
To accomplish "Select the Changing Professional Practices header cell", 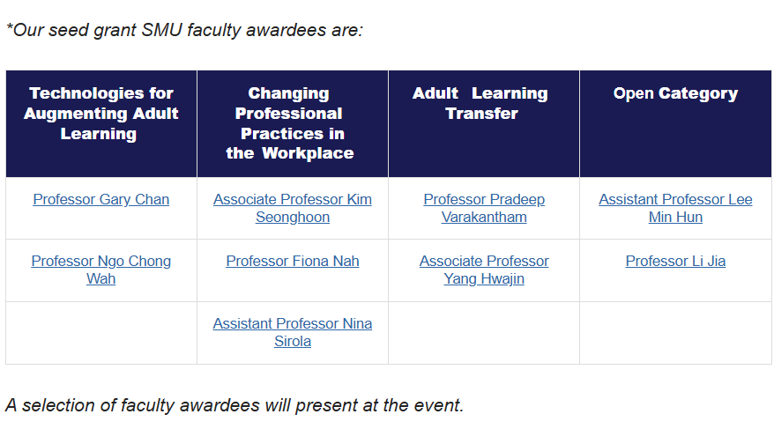I will tap(293, 123).
